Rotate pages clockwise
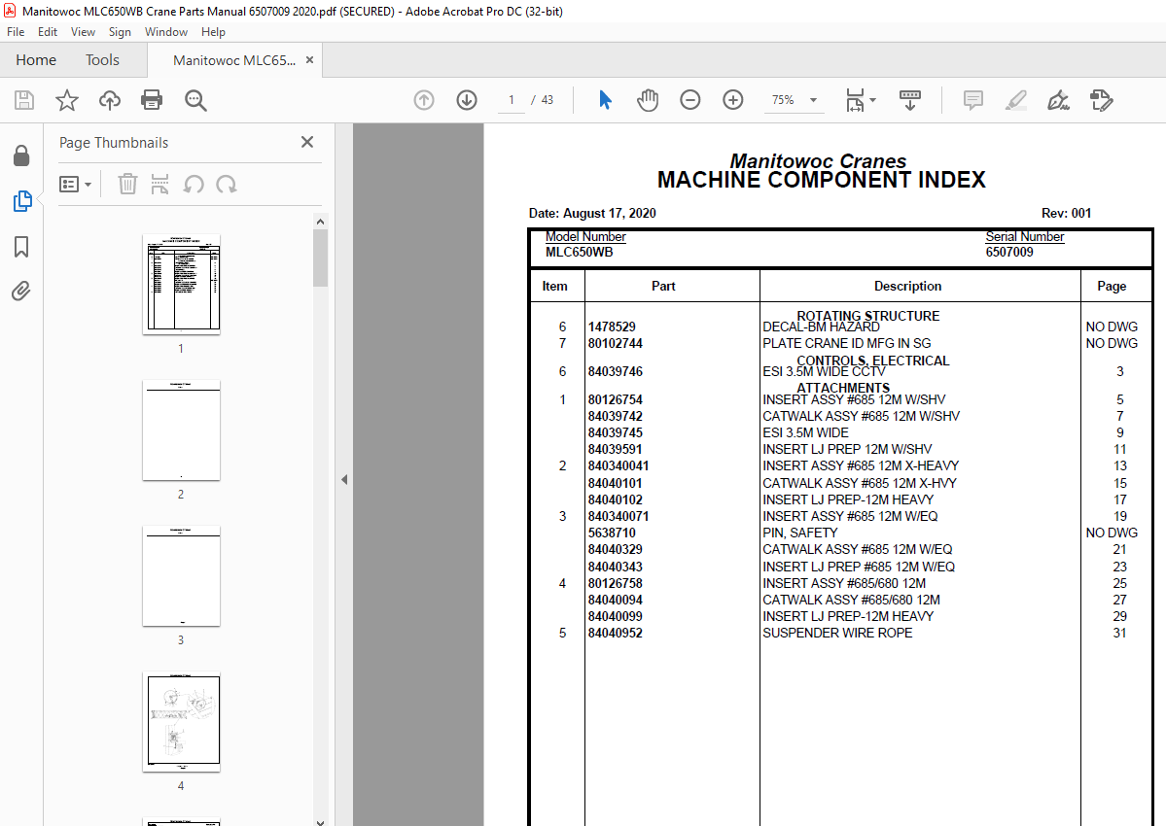 click(x=227, y=184)
